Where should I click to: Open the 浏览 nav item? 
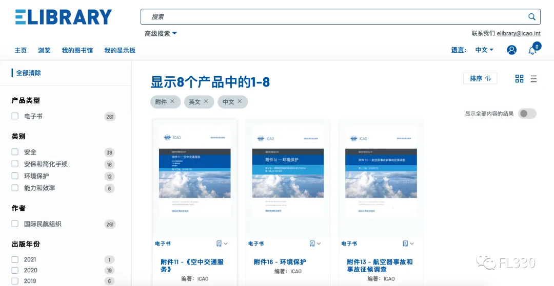pos(44,50)
